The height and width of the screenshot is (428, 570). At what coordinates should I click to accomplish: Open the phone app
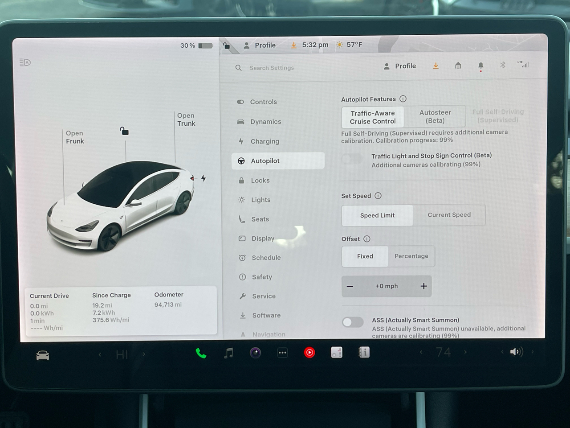(x=201, y=353)
